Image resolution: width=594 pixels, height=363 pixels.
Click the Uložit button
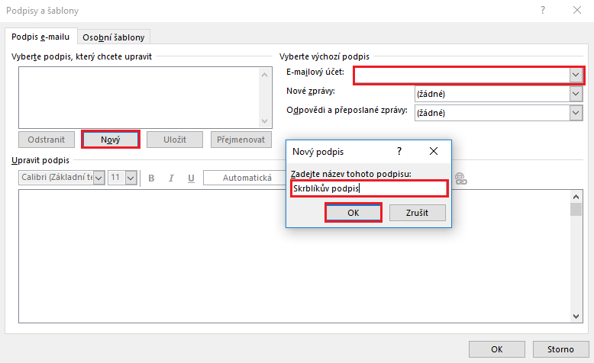(x=175, y=140)
